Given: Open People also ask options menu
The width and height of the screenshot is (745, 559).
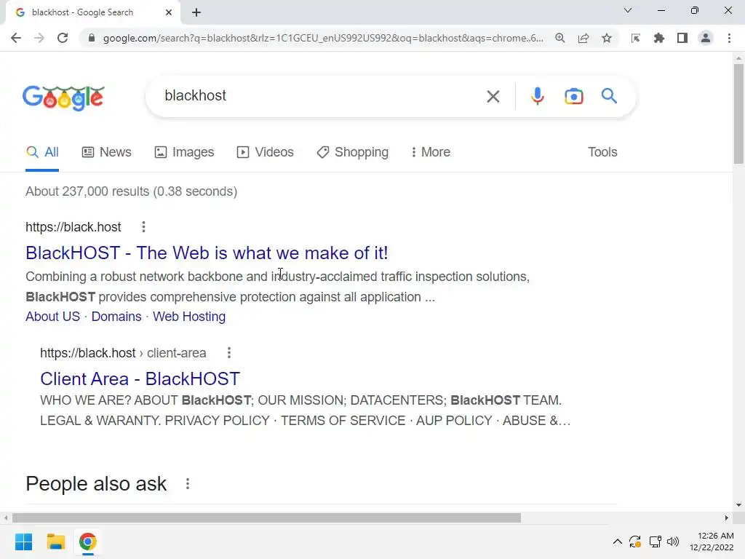Looking at the screenshot, I should click(x=188, y=484).
